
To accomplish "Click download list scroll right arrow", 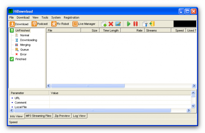I will coord(194,86).
